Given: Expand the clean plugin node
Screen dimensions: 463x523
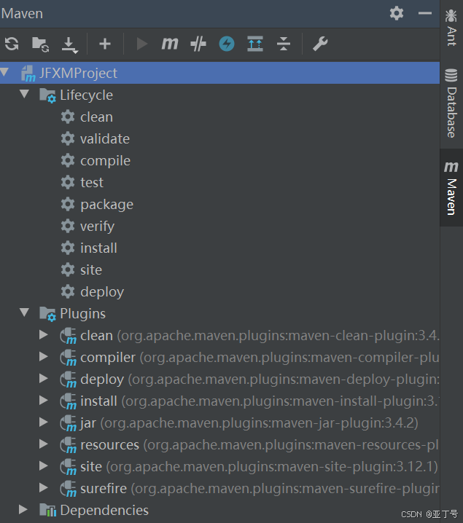Looking at the screenshot, I should click(x=44, y=334).
